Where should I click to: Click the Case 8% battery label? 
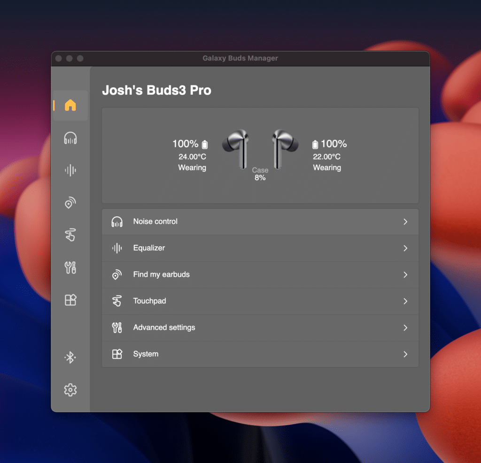(x=260, y=174)
